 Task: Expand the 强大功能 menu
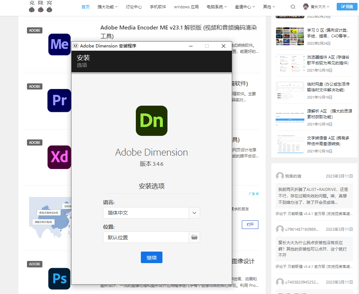point(107,7)
